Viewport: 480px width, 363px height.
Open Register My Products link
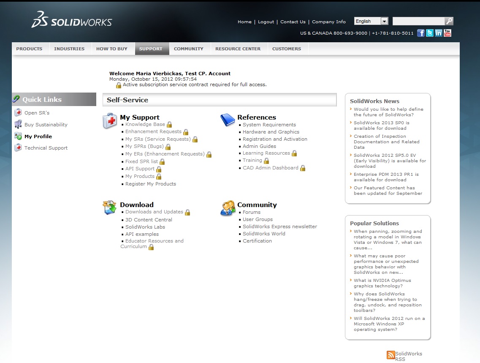[151, 184]
